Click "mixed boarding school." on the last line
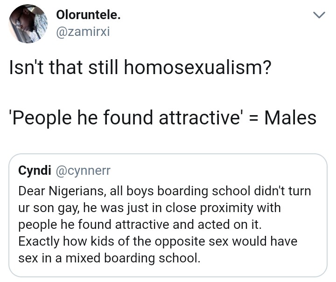Viewport: 336px width, 282px height. [x=141, y=258]
